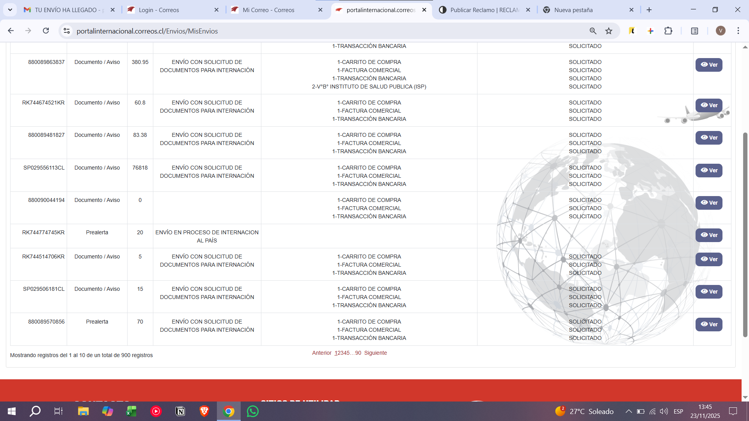The height and width of the screenshot is (421, 749).
Task: Click the orange extension icon beside the star
Action: point(632,31)
